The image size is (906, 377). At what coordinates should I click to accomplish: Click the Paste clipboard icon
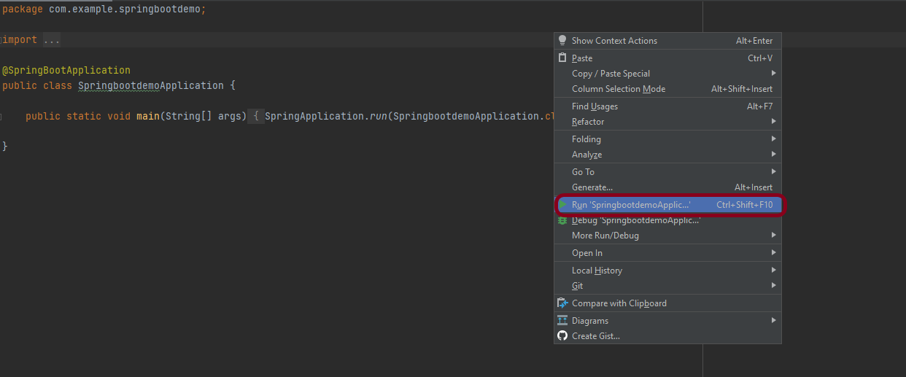(562, 58)
